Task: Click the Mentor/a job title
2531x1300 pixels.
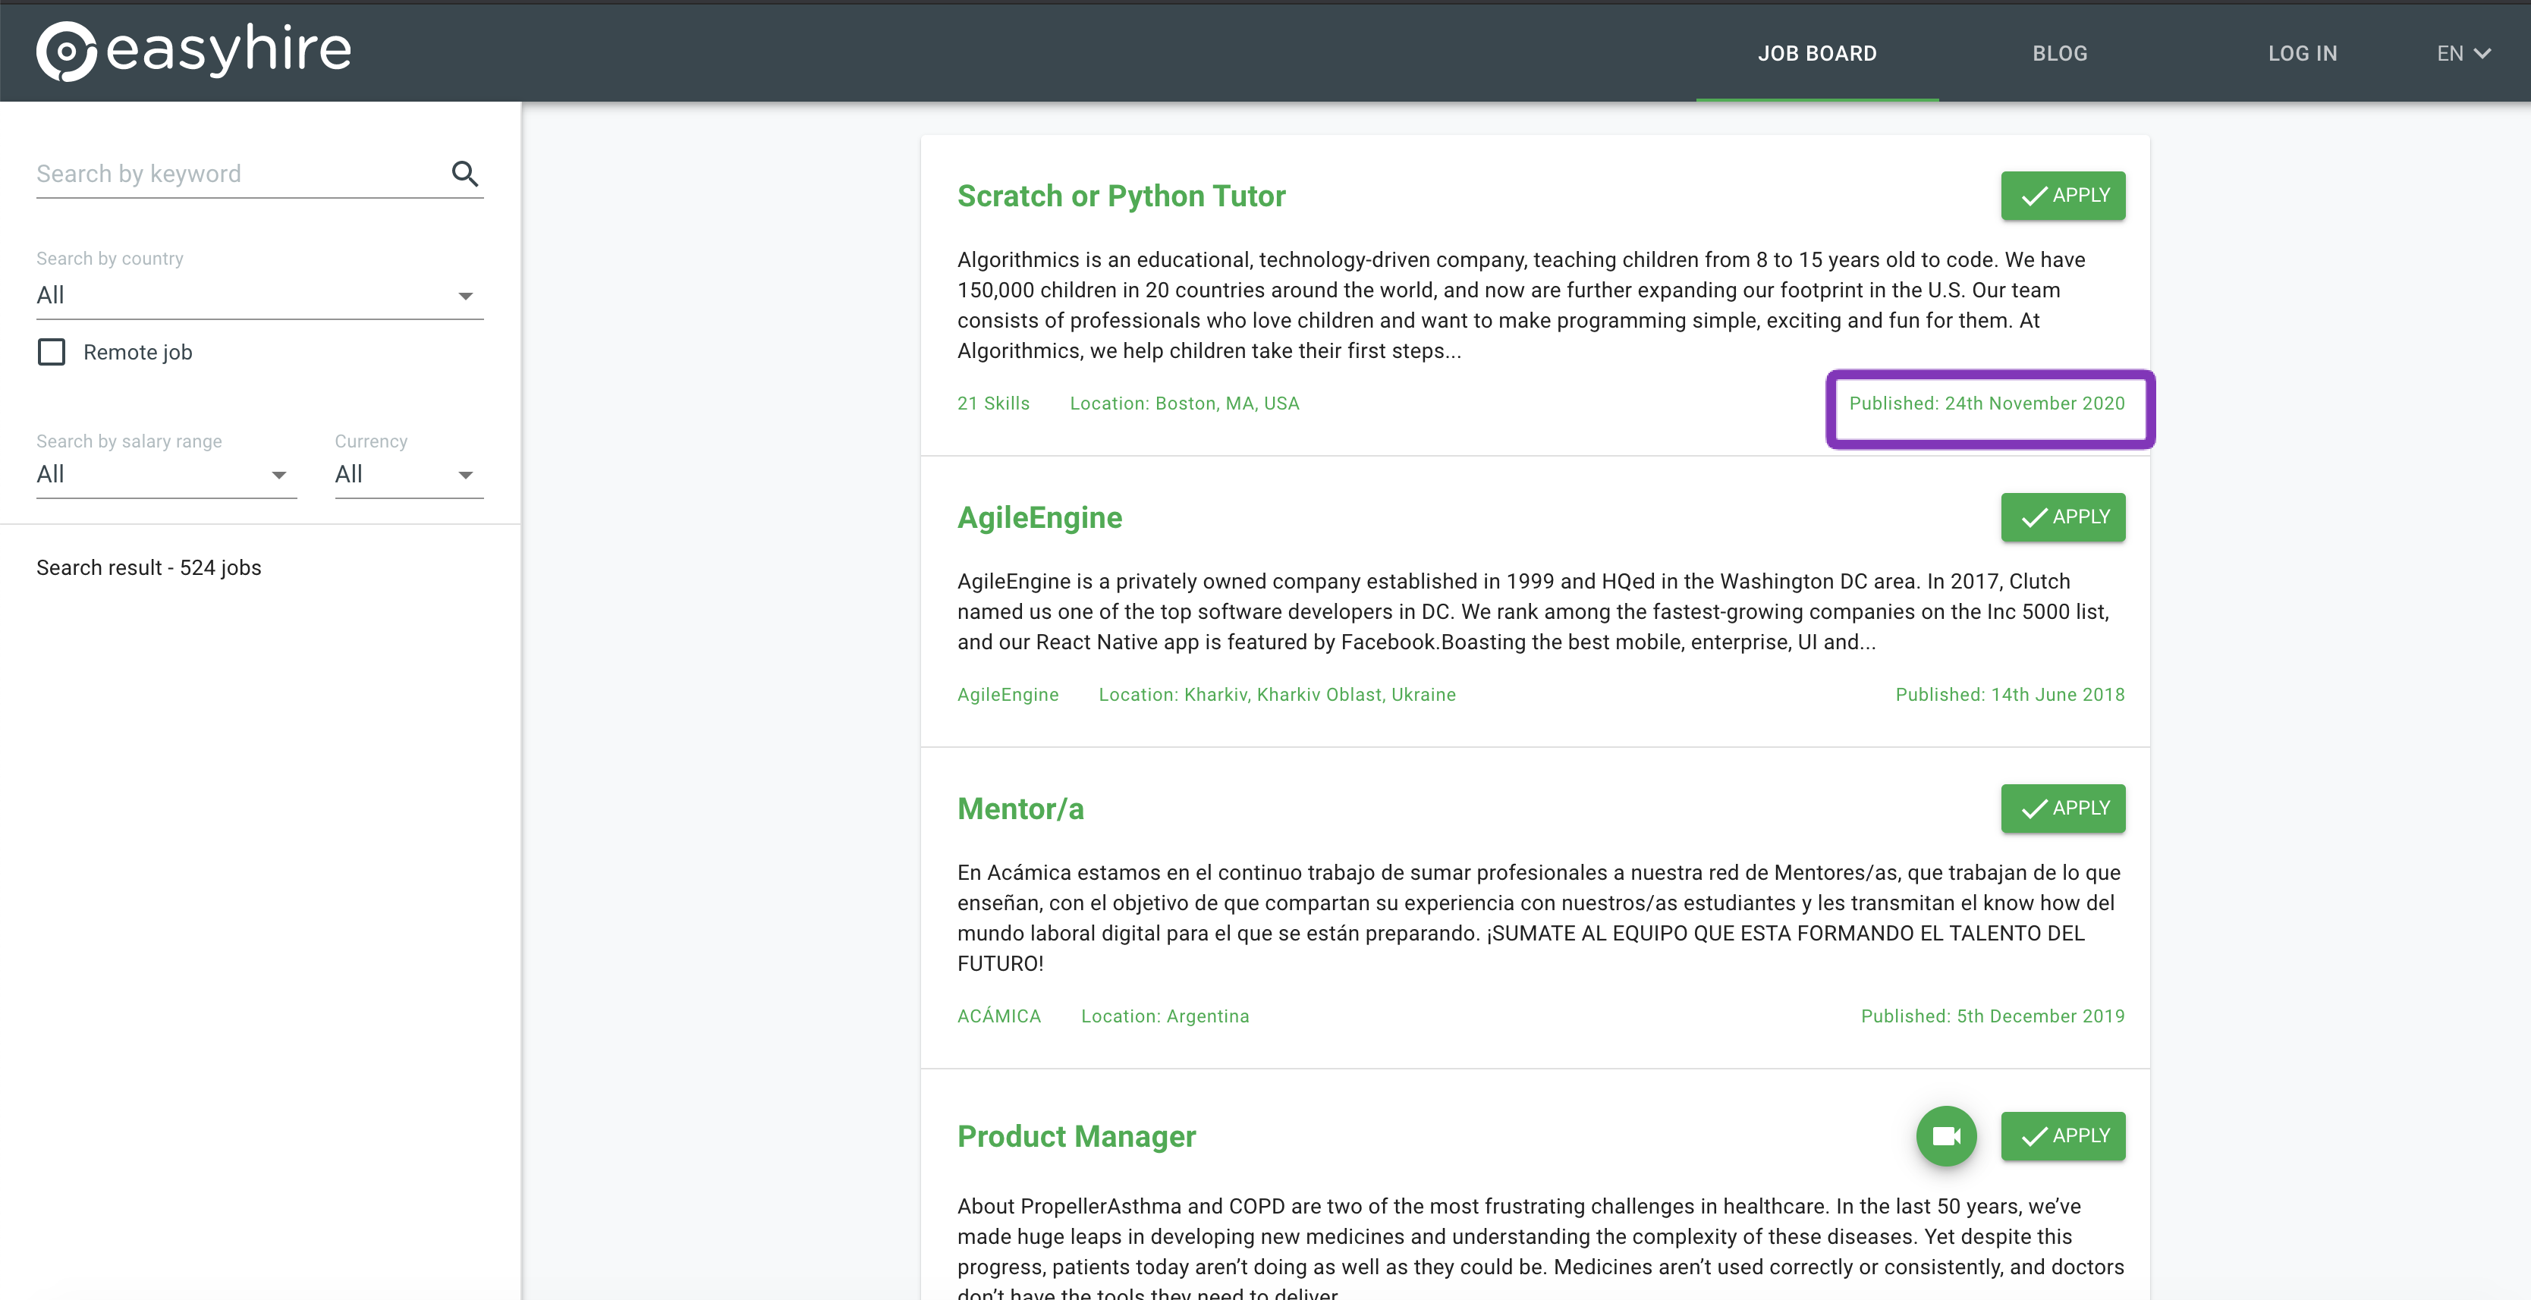Action: pyautogui.click(x=1020, y=809)
